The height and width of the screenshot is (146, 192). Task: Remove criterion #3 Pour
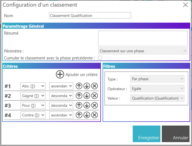pos(95,105)
